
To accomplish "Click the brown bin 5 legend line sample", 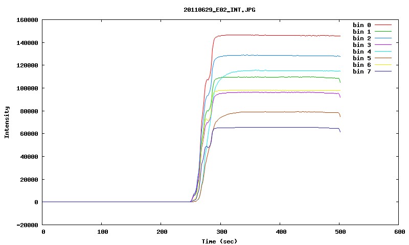I will coord(383,58).
